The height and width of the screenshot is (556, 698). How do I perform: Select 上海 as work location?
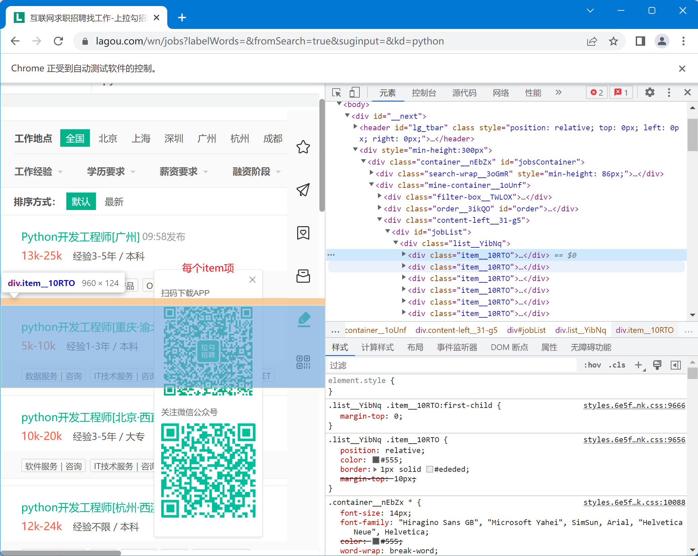coord(141,138)
